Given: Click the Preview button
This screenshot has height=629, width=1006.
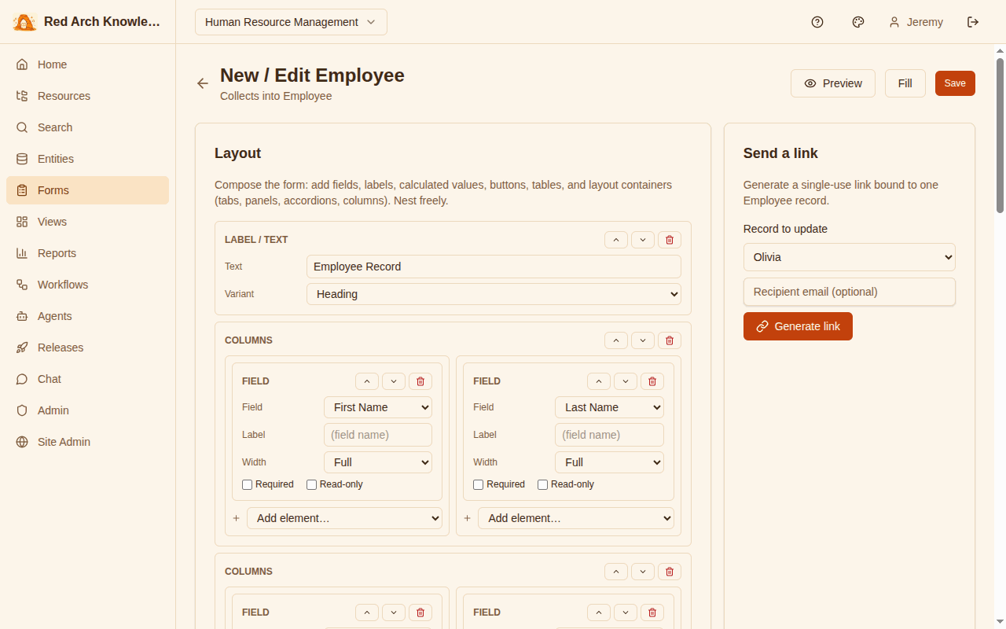Looking at the screenshot, I should tap(833, 83).
